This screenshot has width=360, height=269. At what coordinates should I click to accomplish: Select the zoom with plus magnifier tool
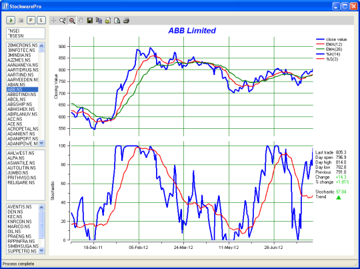pos(63,21)
